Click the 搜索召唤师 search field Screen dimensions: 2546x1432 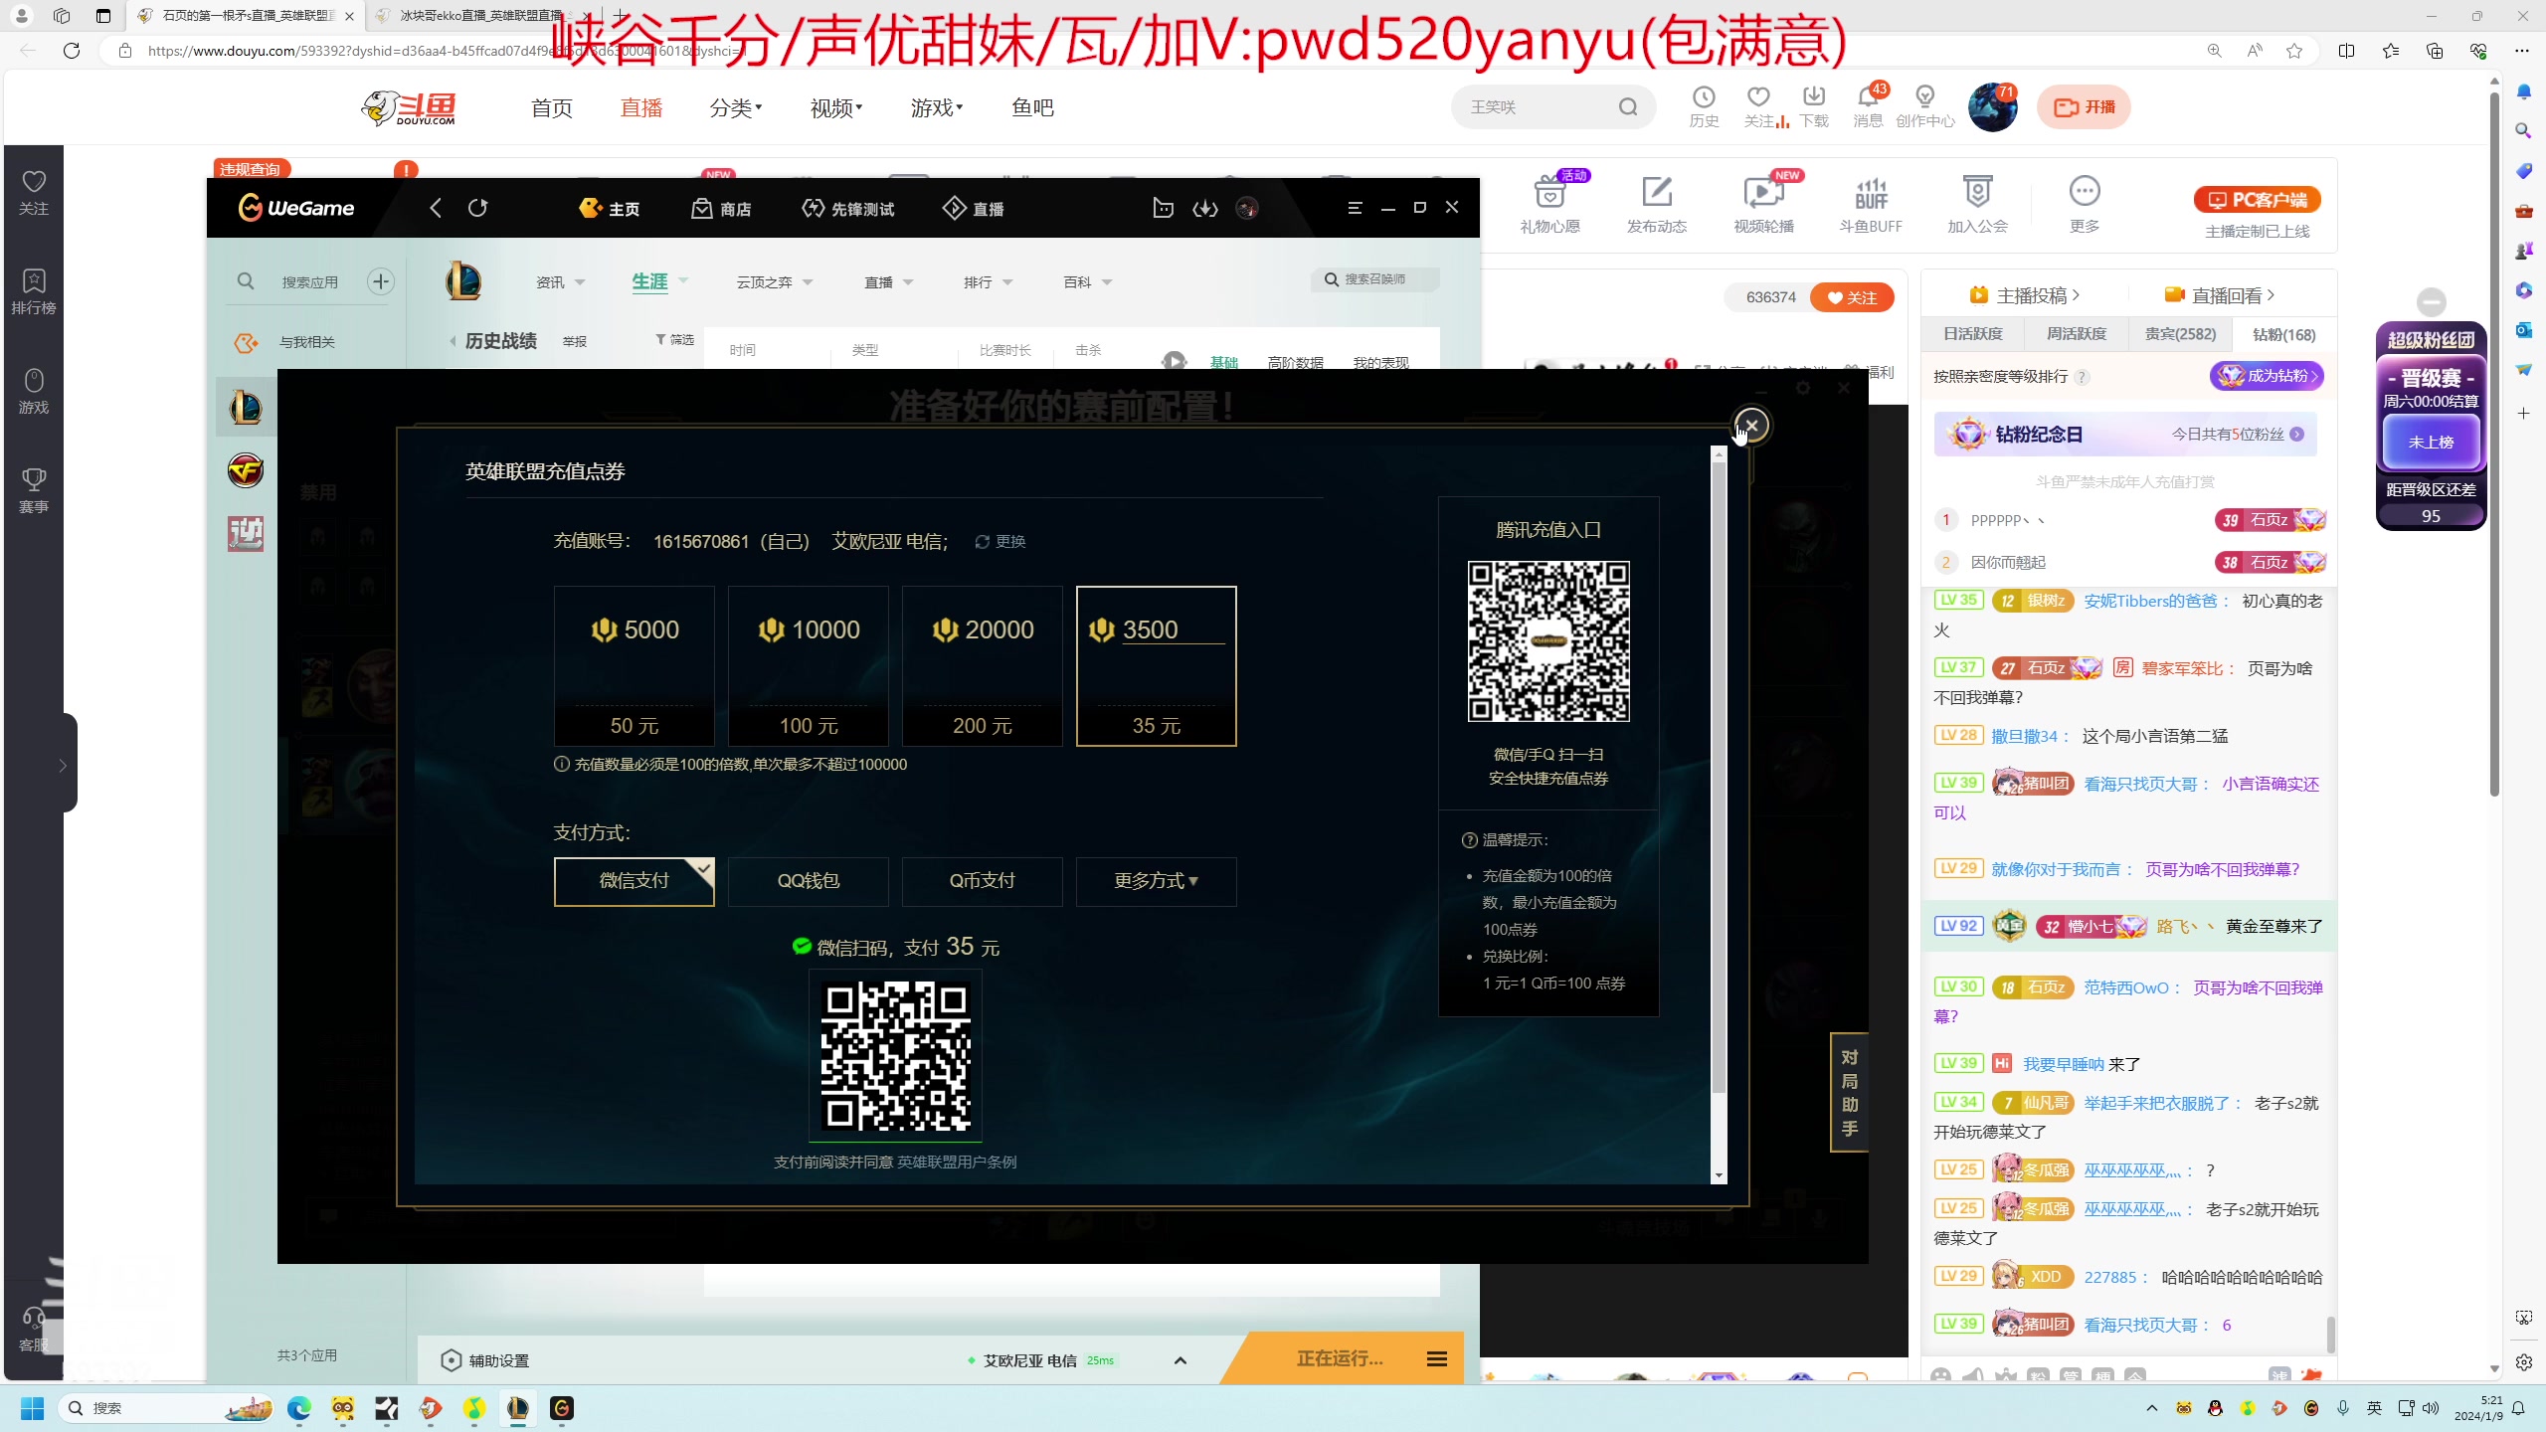pyautogui.click(x=1375, y=279)
